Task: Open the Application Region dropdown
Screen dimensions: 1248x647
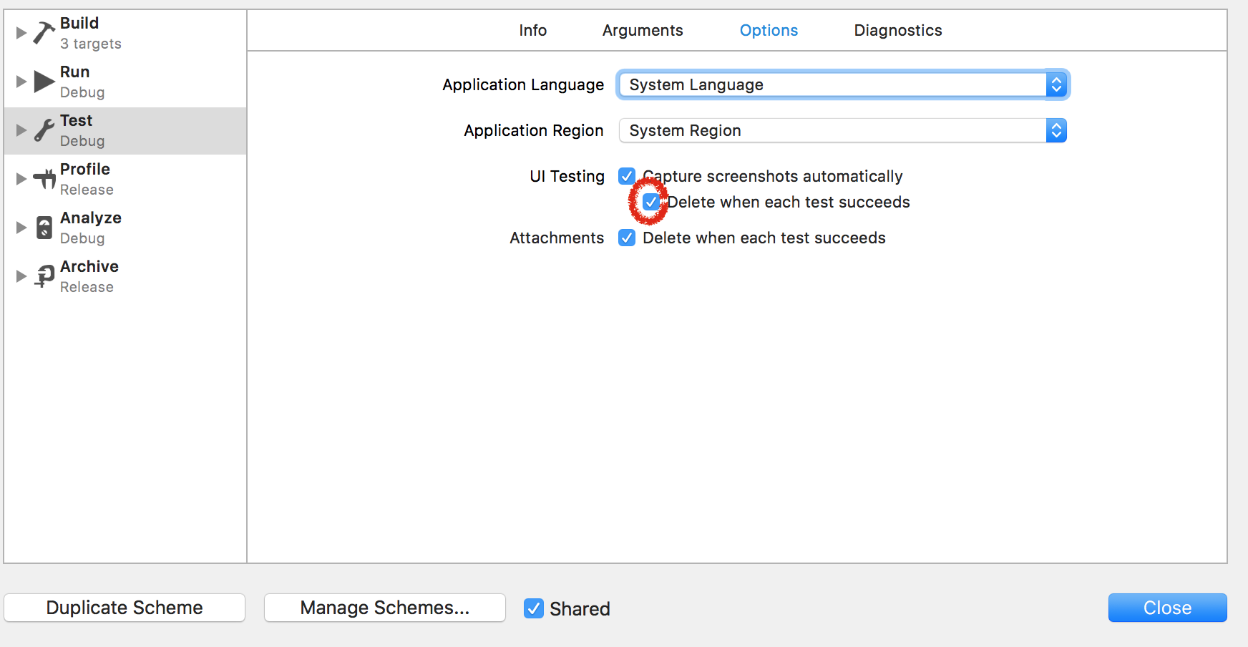Action: point(843,130)
